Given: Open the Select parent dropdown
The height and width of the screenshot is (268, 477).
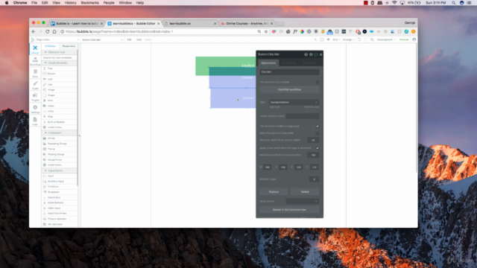Looking at the screenshot, I should click(303, 201).
